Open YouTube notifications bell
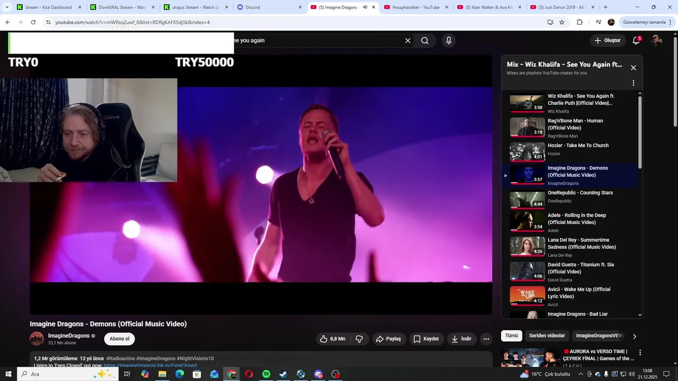Viewport: 678px width, 381px height. (x=636, y=41)
